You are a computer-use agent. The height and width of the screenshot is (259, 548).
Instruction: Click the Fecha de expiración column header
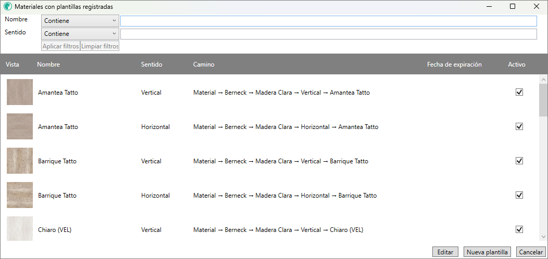[x=454, y=64]
